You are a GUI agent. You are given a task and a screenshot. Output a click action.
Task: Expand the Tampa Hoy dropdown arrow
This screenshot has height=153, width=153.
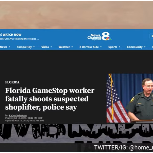click(34, 47)
